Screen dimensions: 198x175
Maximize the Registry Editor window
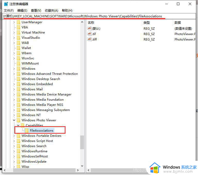tap(178, 4)
